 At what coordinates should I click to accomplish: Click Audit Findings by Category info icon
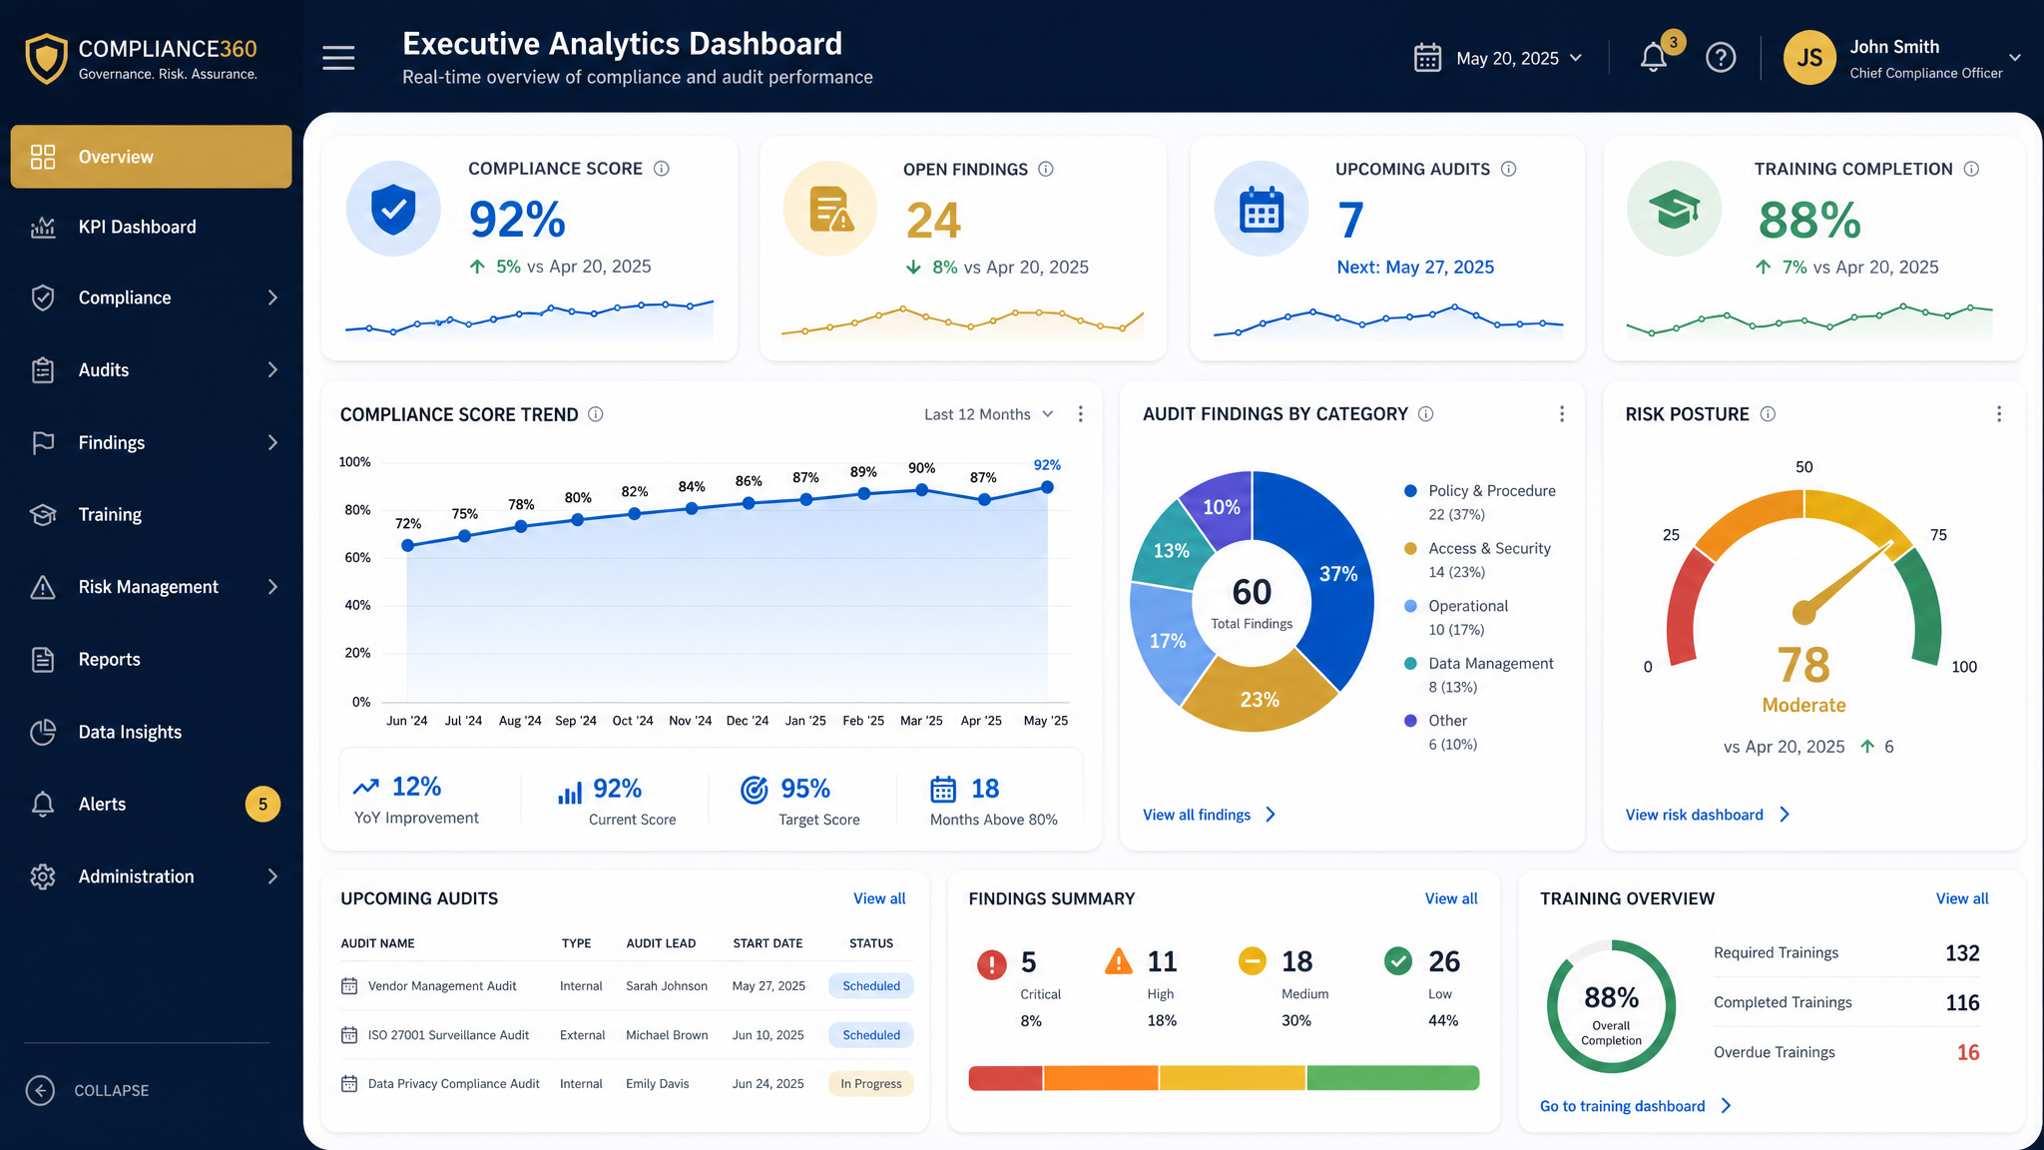[x=1426, y=413]
